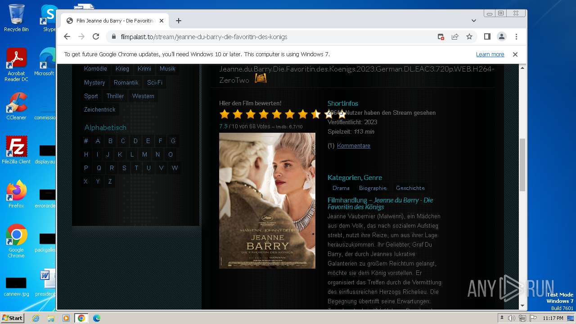Click the page scrollbar up arrow
This screenshot has width=576, height=324.
522,68
